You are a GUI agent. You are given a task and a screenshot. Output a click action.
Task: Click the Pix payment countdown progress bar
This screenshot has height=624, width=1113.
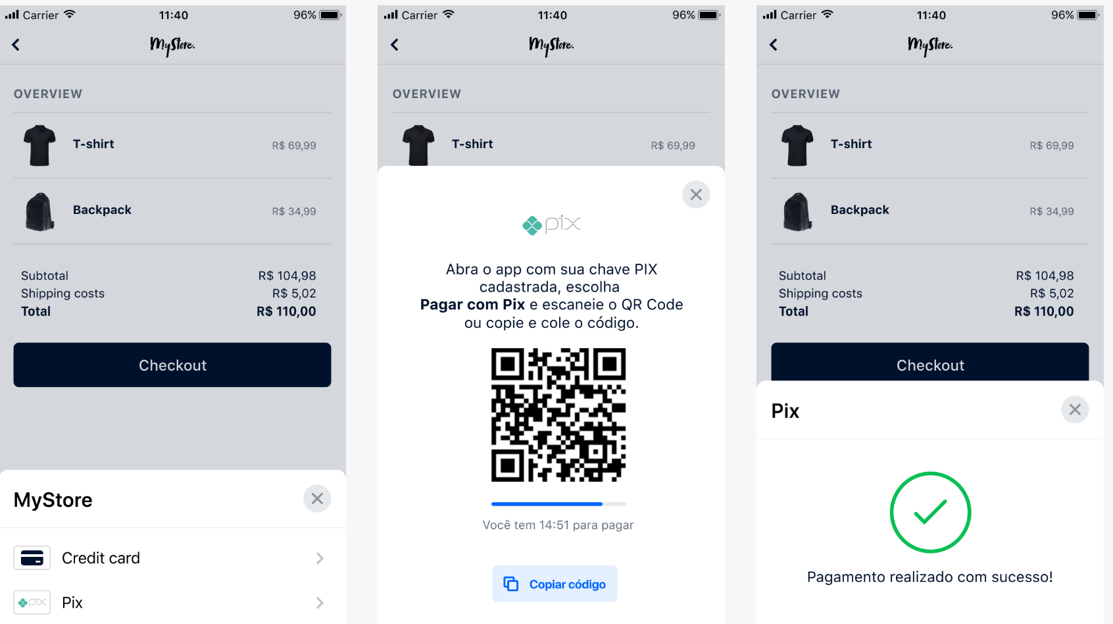pyautogui.click(x=559, y=504)
